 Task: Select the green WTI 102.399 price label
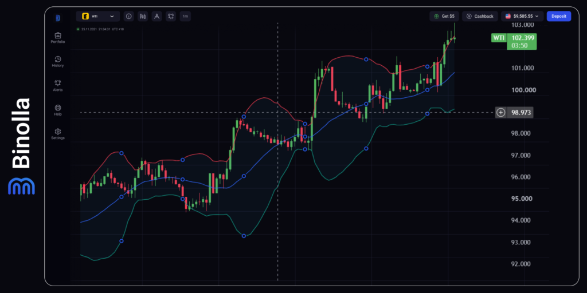pyautogui.click(x=514, y=41)
